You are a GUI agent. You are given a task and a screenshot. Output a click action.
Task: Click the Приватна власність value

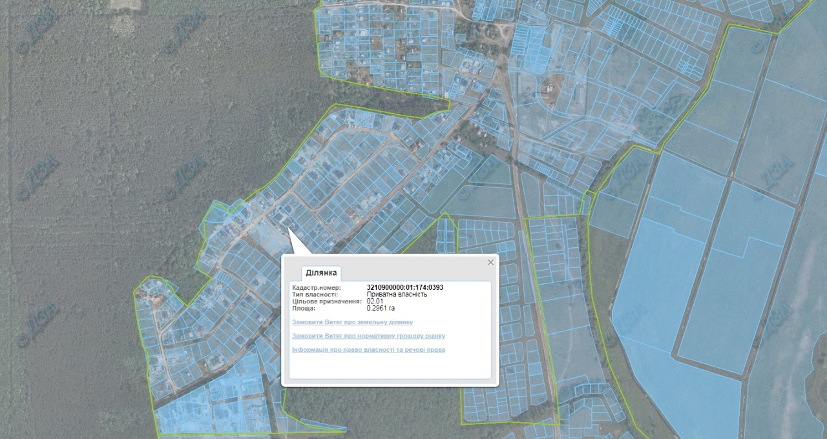point(397,294)
